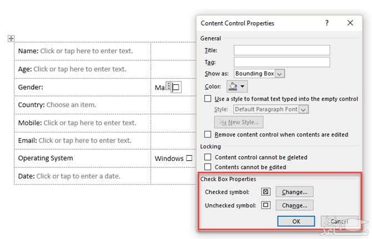Enable style formatting for empty control

(x=208, y=99)
